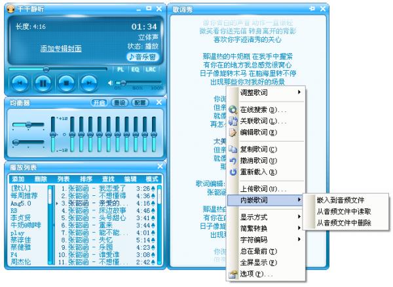Image resolution: width=393 pixels, height=287 pixels.
Task: Toggle equalizer with 开启 button
Action: 100,103
